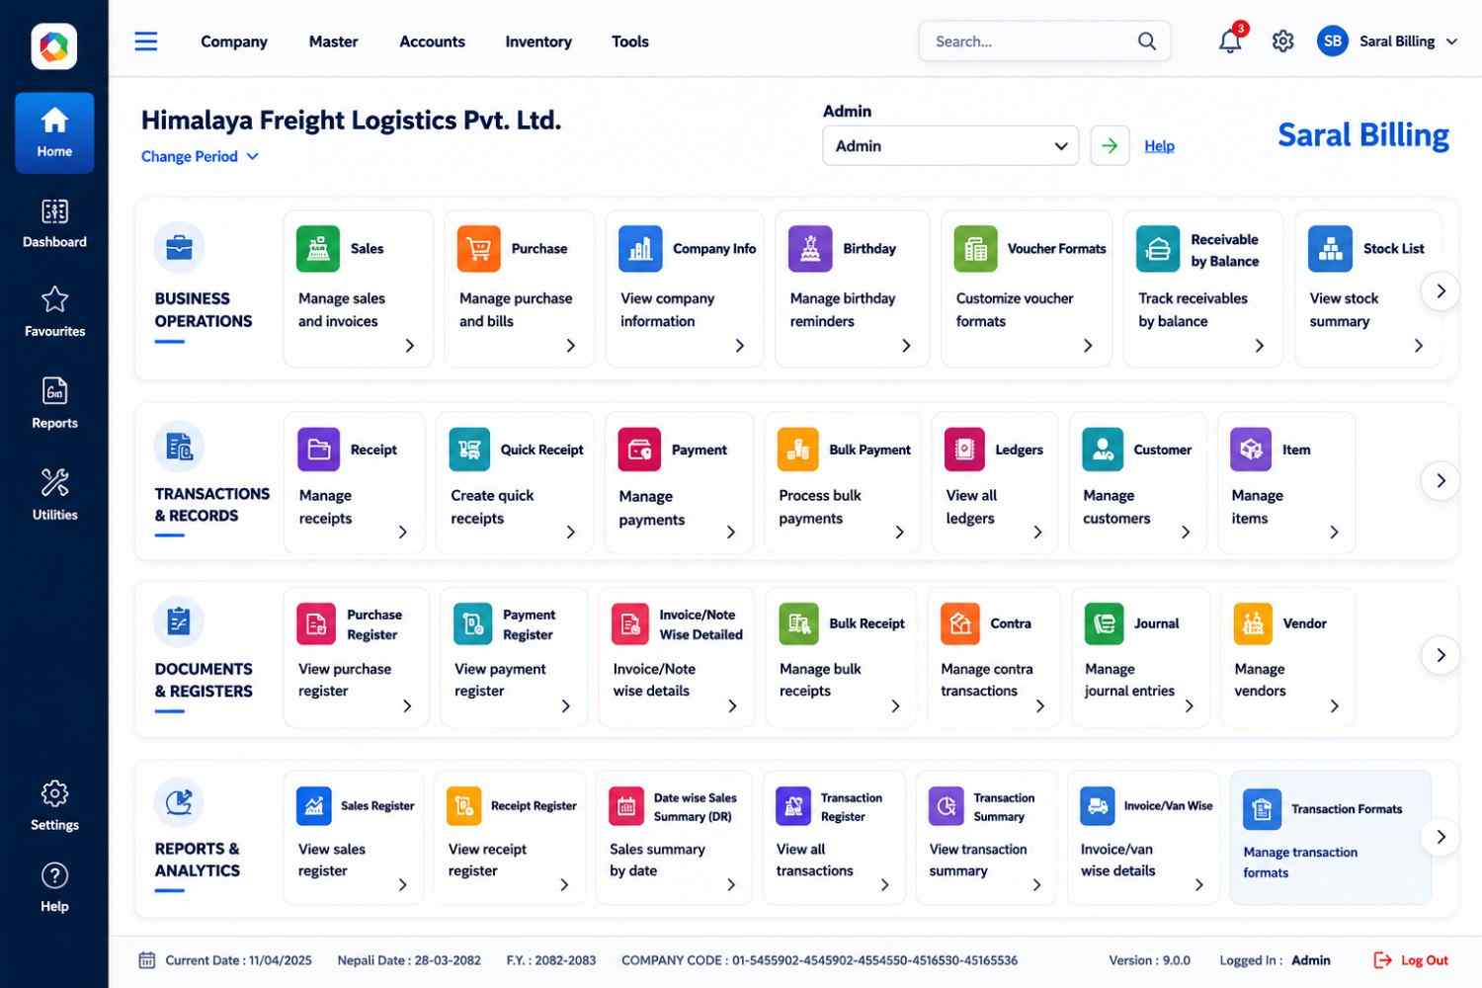
Task: Show more Reports & Analytics cards
Action: click(1441, 837)
